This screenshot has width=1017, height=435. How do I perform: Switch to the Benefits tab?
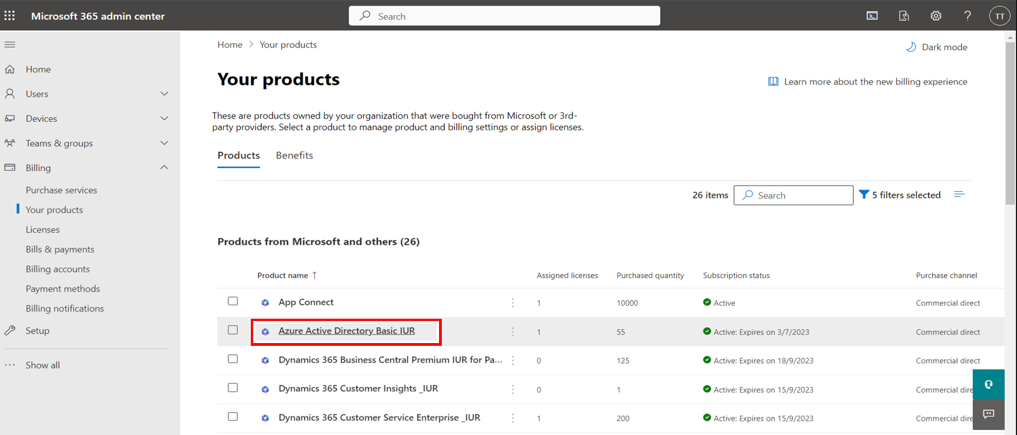[x=294, y=155]
